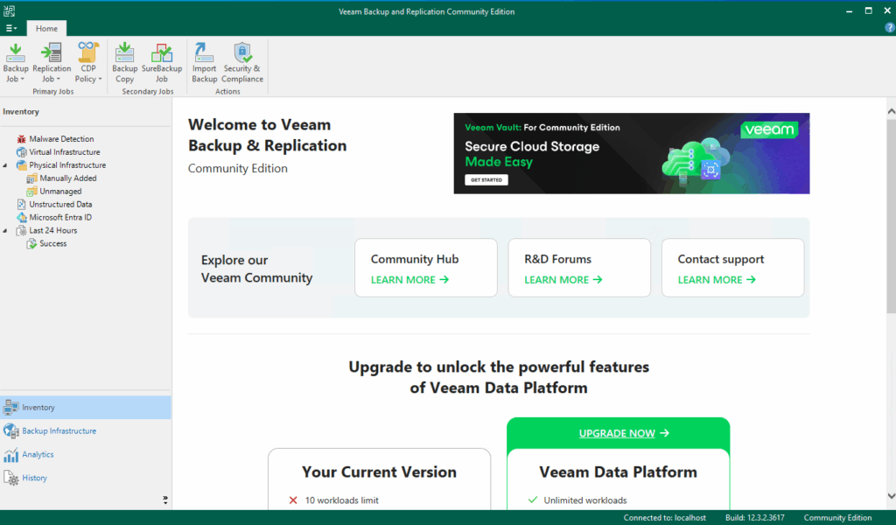
Task: Open the SureBackup Job tool
Action: (x=161, y=59)
